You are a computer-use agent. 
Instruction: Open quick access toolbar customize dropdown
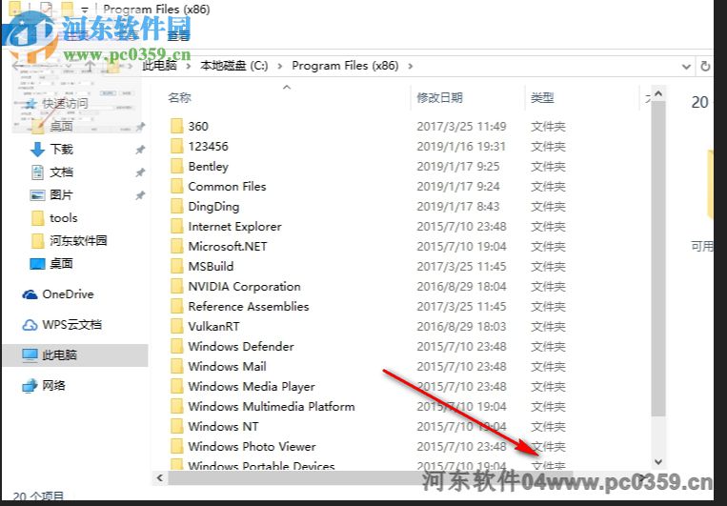tap(85, 10)
